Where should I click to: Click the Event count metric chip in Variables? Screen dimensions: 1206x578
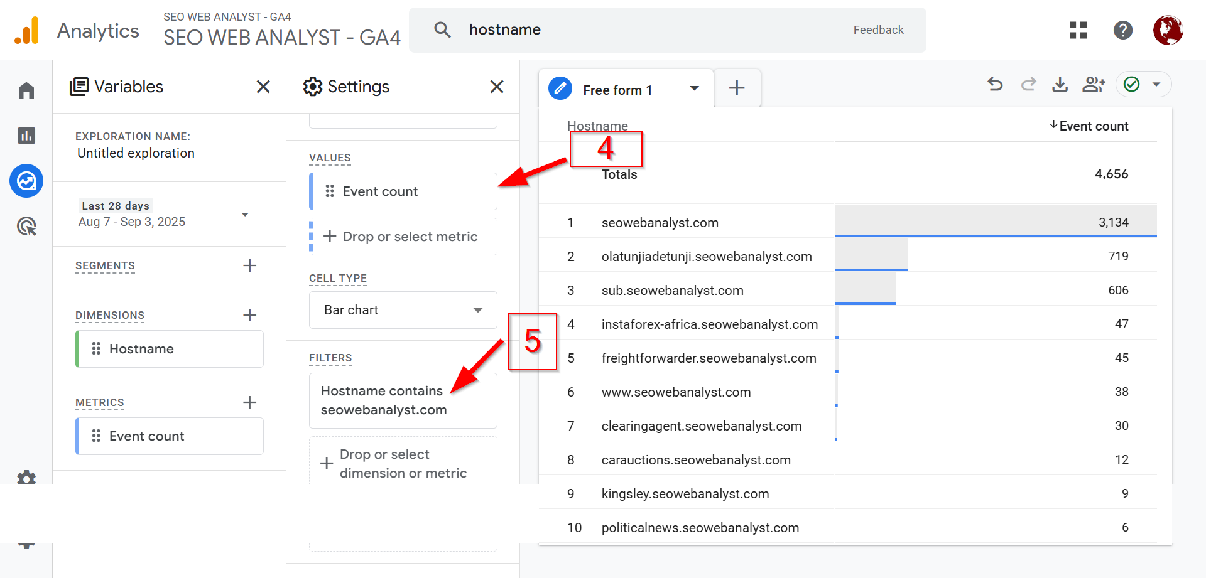point(170,436)
